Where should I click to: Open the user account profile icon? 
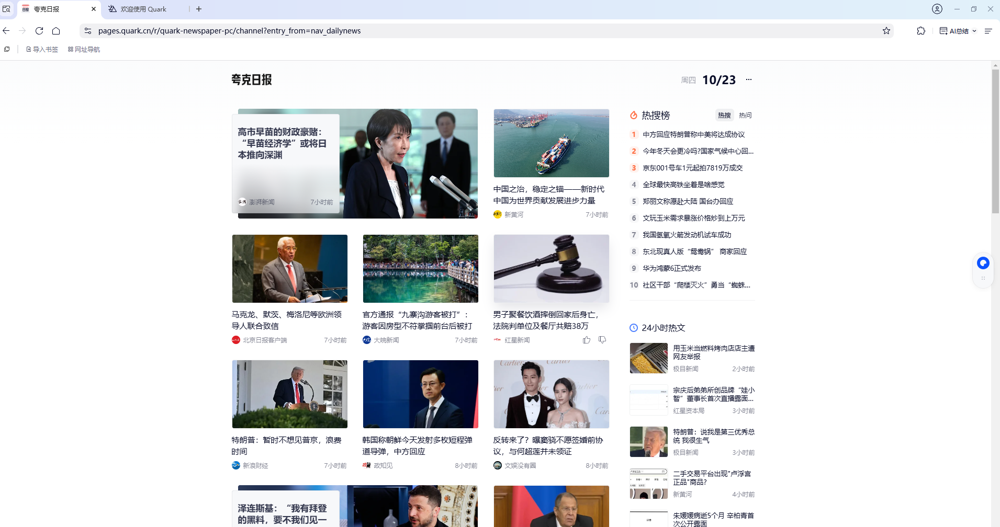pos(937,9)
